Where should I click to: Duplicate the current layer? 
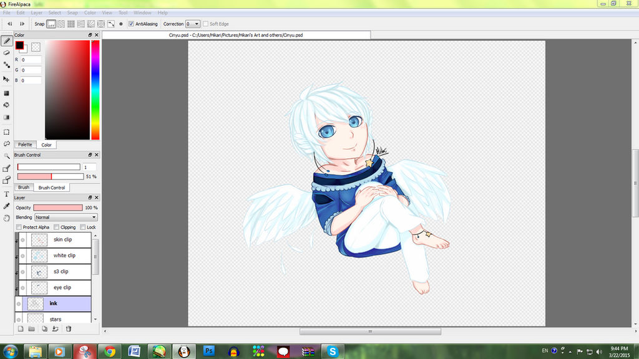point(44,329)
